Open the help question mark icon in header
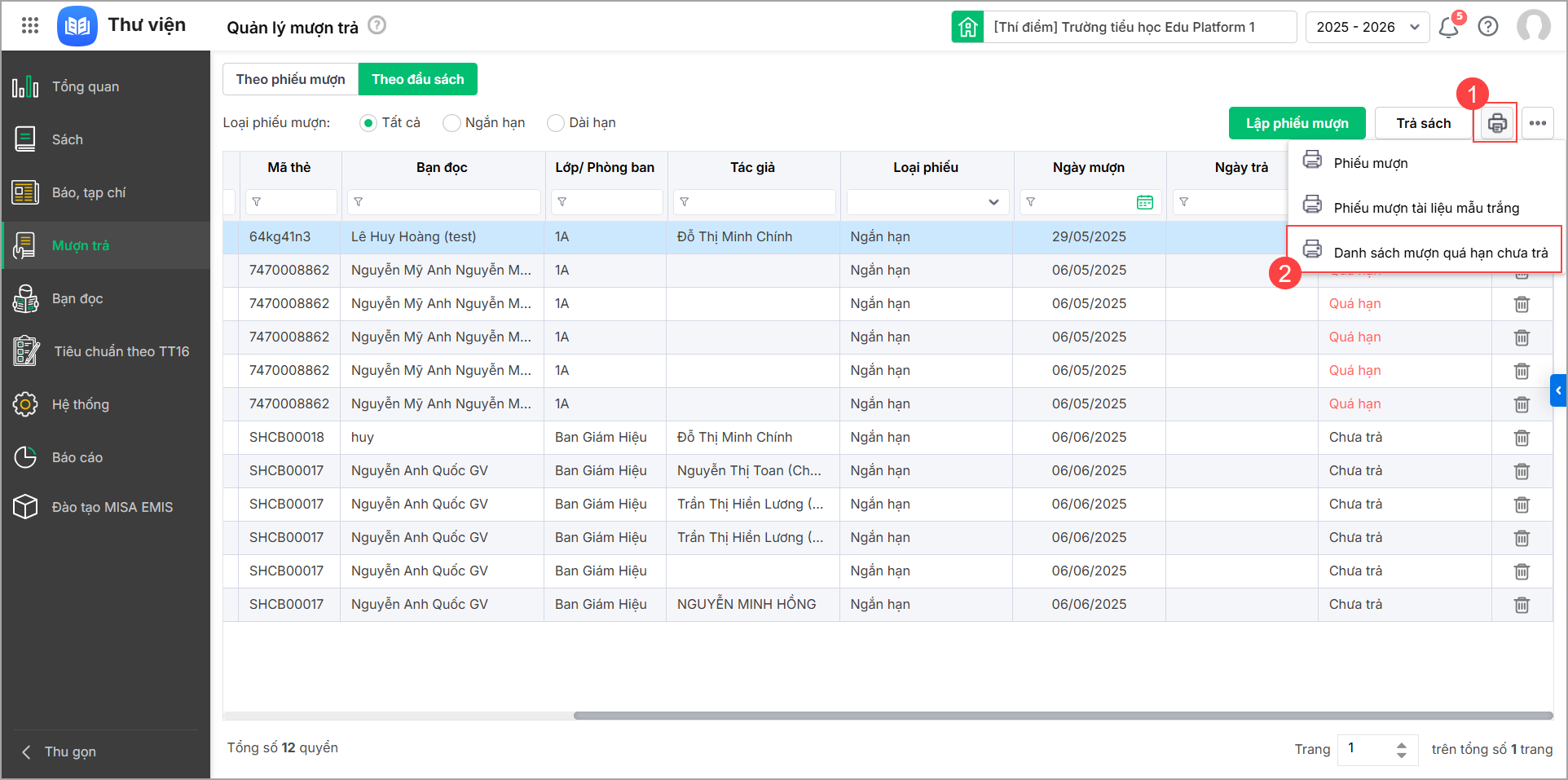1568x780 pixels. point(1488,27)
